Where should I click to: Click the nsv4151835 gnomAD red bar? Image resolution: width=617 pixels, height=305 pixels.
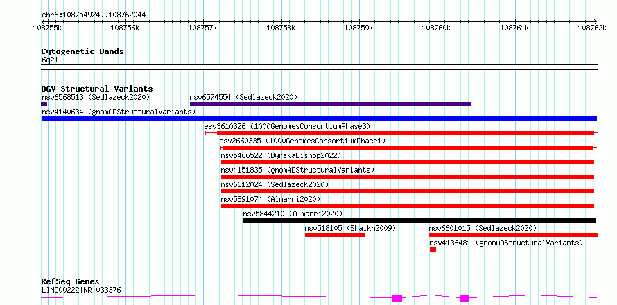[x=407, y=177]
